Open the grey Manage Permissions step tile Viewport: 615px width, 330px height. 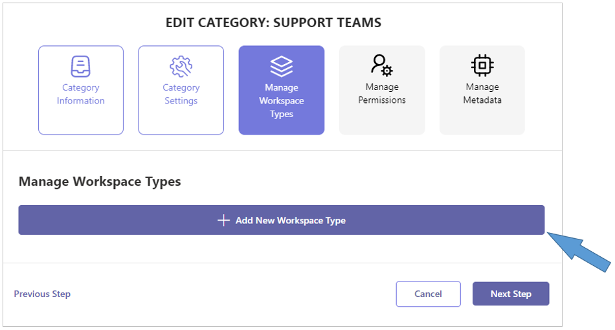click(382, 90)
